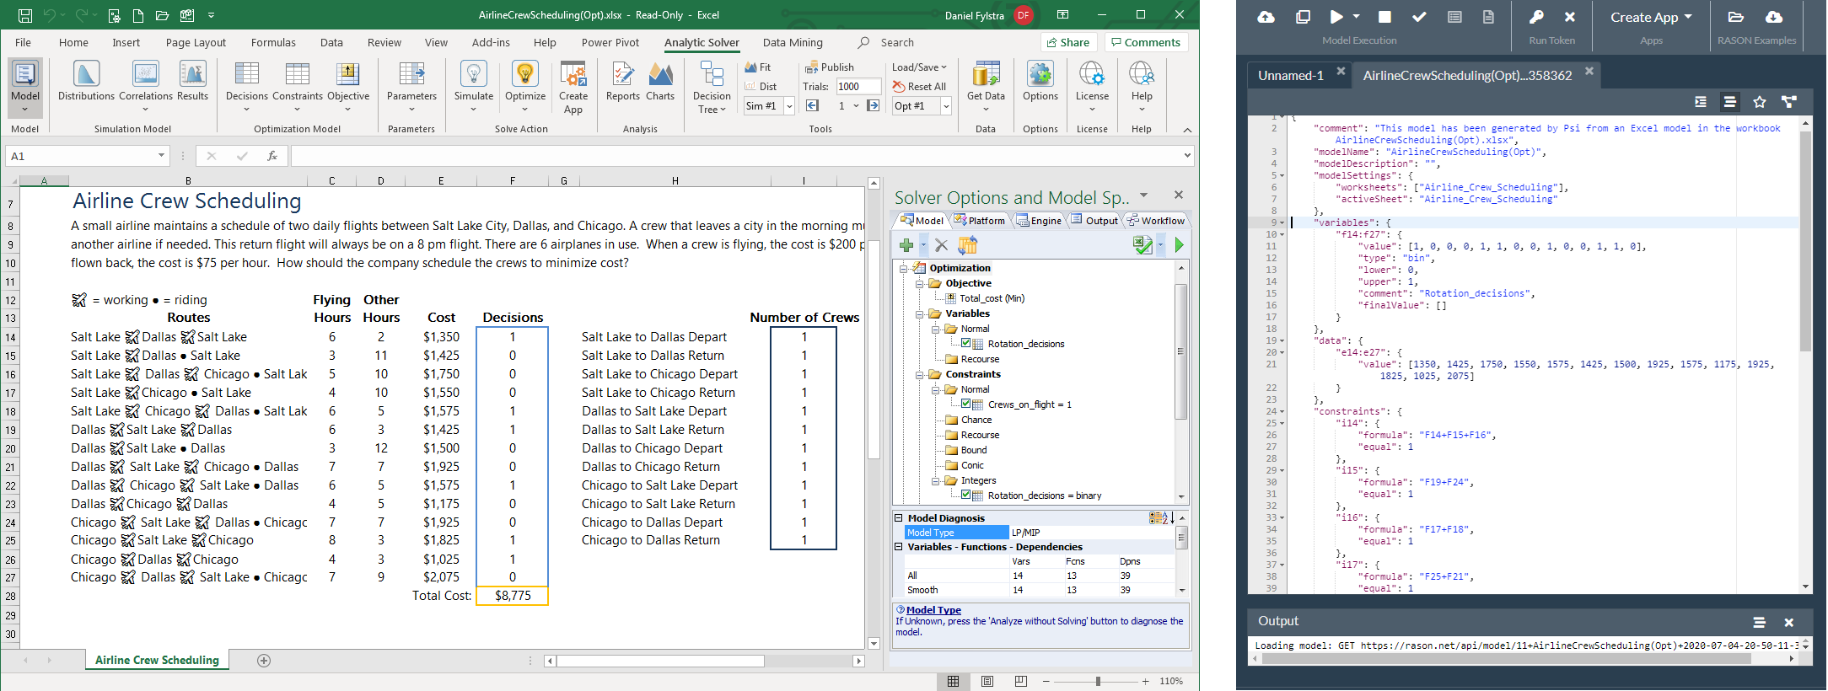
Task: Open the Formulas ribbon tab
Action: coord(273,42)
